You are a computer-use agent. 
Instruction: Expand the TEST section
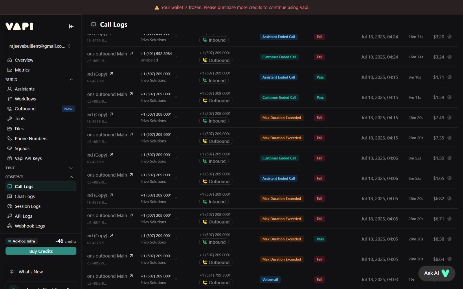pos(71,168)
